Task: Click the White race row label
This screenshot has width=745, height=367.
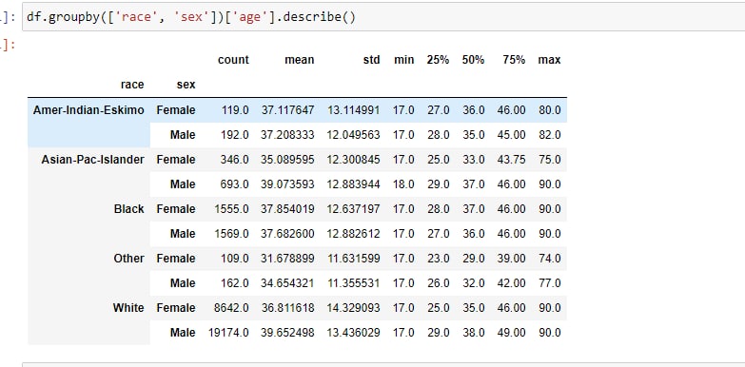Action: pos(128,308)
